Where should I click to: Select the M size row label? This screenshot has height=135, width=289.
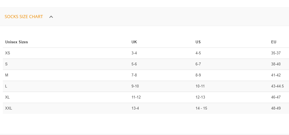(x=7, y=75)
